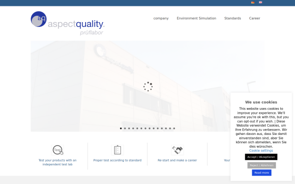Open the handshake career icon

point(177,150)
